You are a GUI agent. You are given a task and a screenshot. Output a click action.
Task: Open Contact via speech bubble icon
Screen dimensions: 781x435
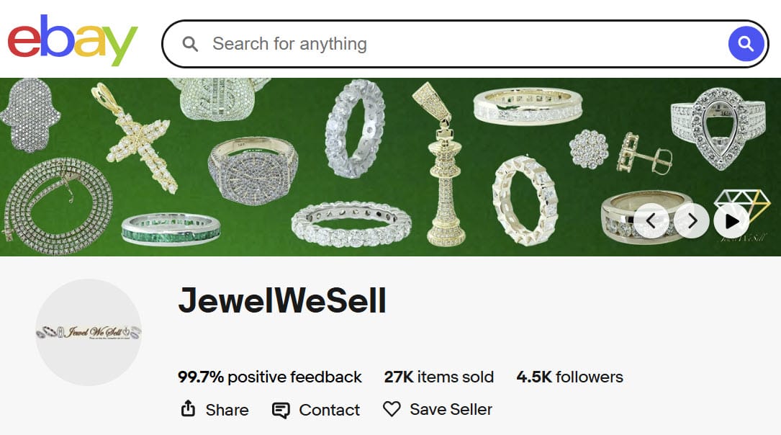click(281, 411)
